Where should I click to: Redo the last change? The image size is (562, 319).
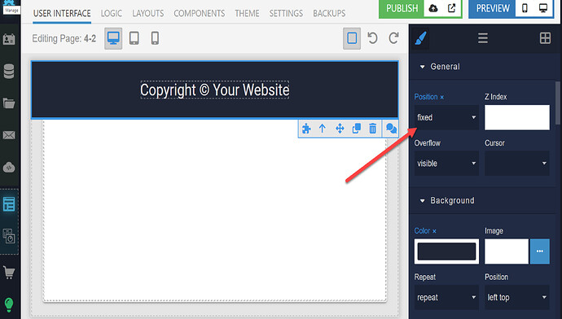[394, 38]
